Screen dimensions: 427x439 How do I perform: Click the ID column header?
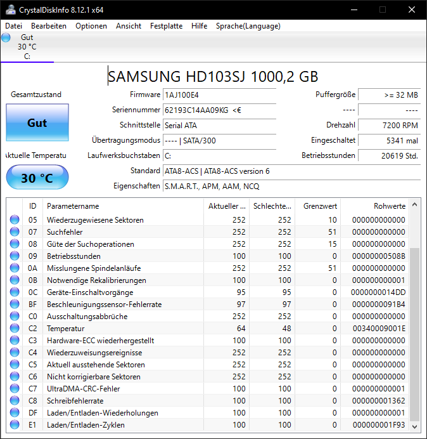pos(32,206)
